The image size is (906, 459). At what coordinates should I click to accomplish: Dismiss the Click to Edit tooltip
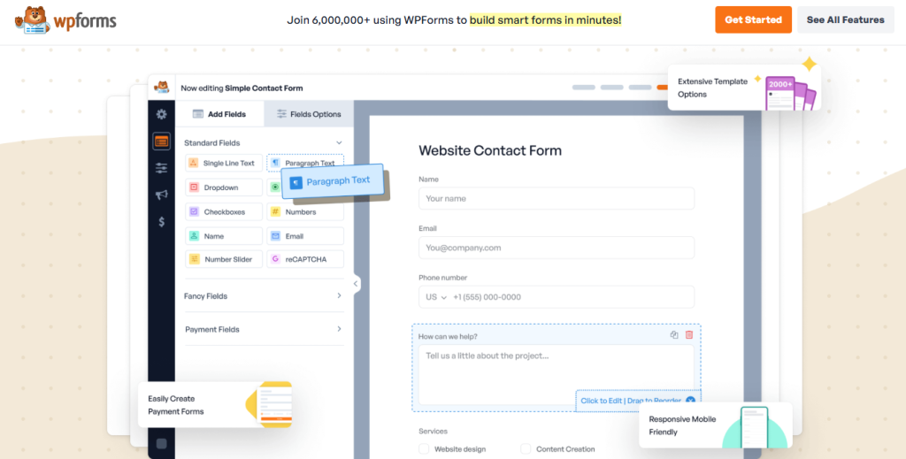pyautogui.click(x=690, y=401)
